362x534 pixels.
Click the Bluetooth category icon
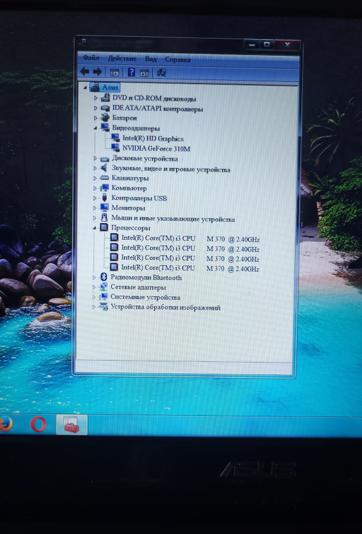(x=104, y=277)
